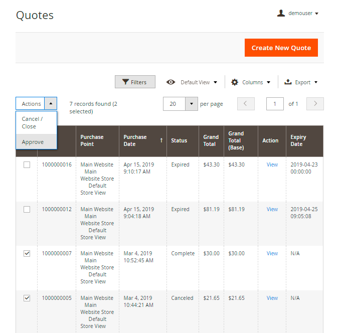The width and height of the screenshot is (343, 333).
Task: Click the Export upload icon
Action: point(288,82)
